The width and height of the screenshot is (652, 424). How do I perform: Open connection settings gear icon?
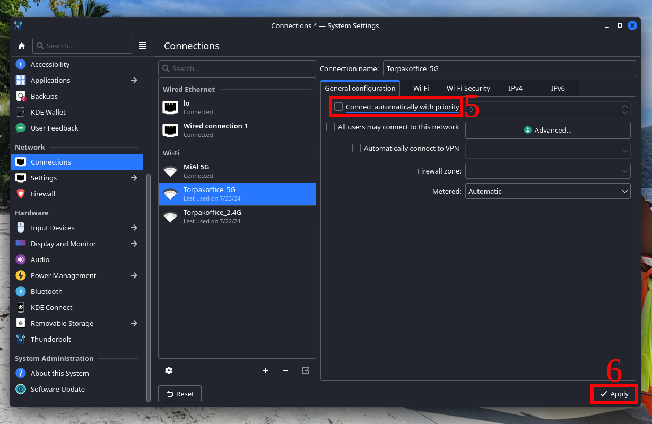(x=169, y=370)
